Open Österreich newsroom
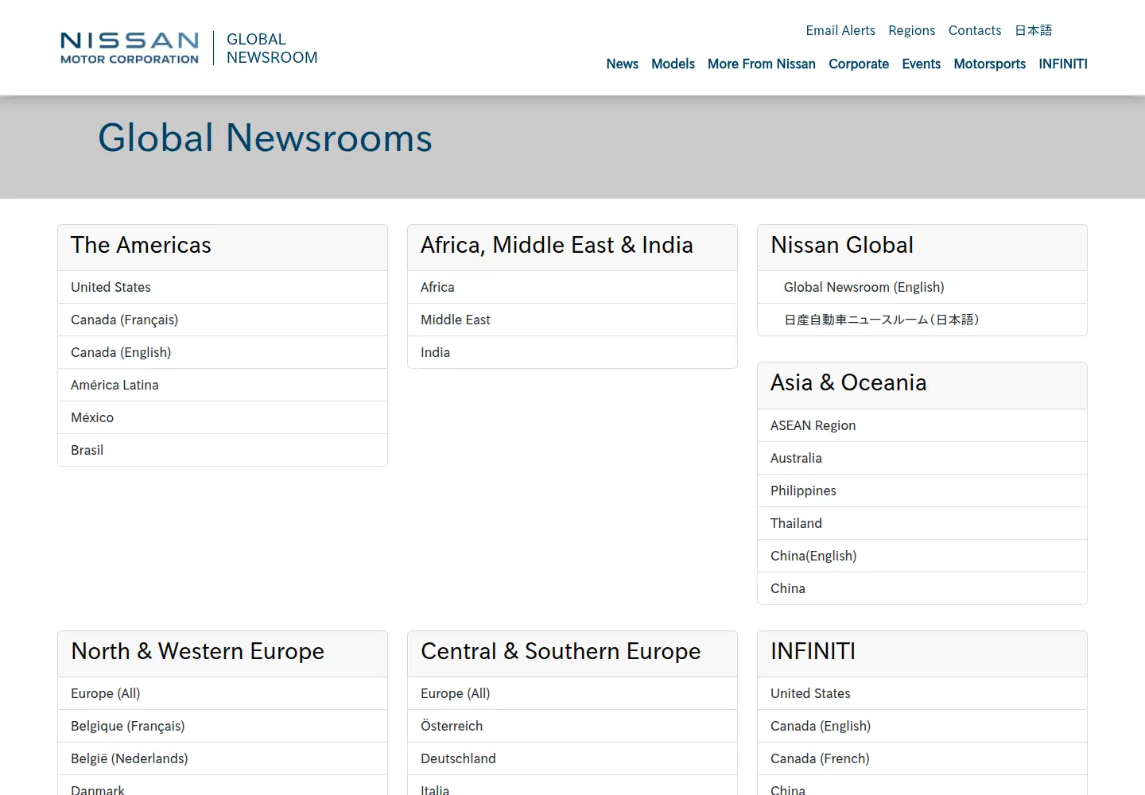Image resolution: width=1145 pixels, height=795 pixels. [x=572, y=726]
